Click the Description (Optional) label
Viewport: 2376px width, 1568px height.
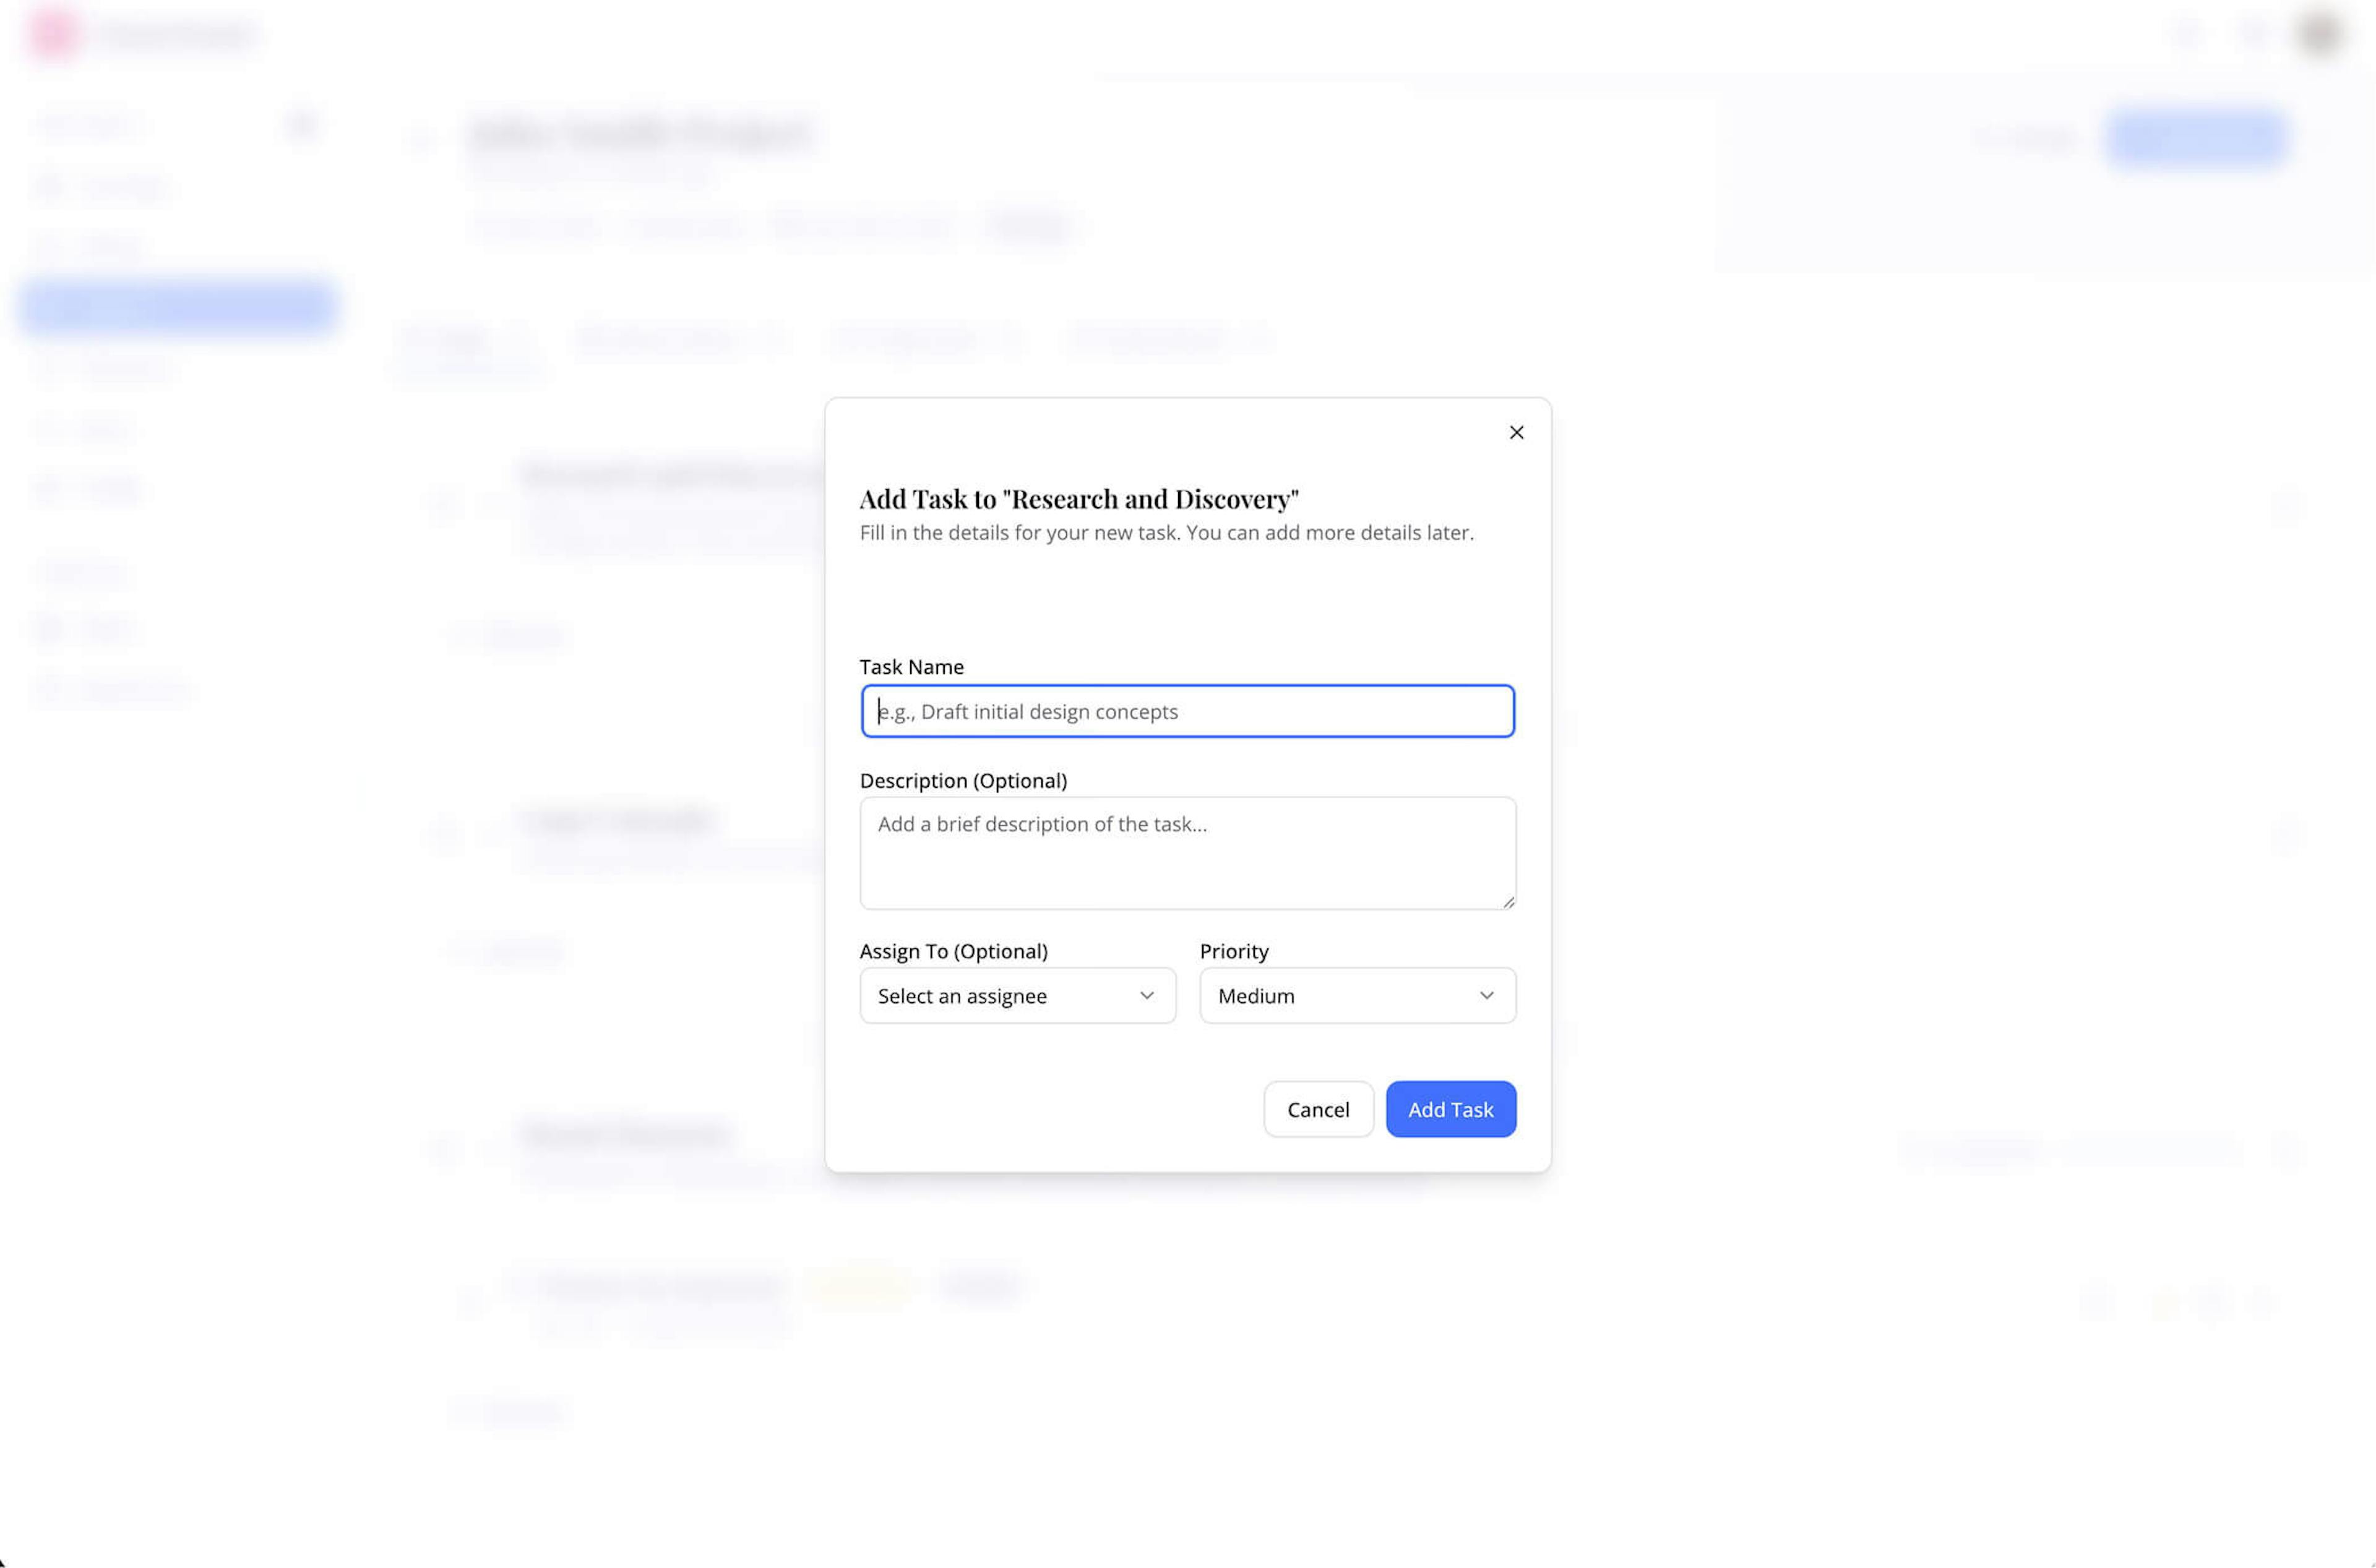[x=962, y=780]
